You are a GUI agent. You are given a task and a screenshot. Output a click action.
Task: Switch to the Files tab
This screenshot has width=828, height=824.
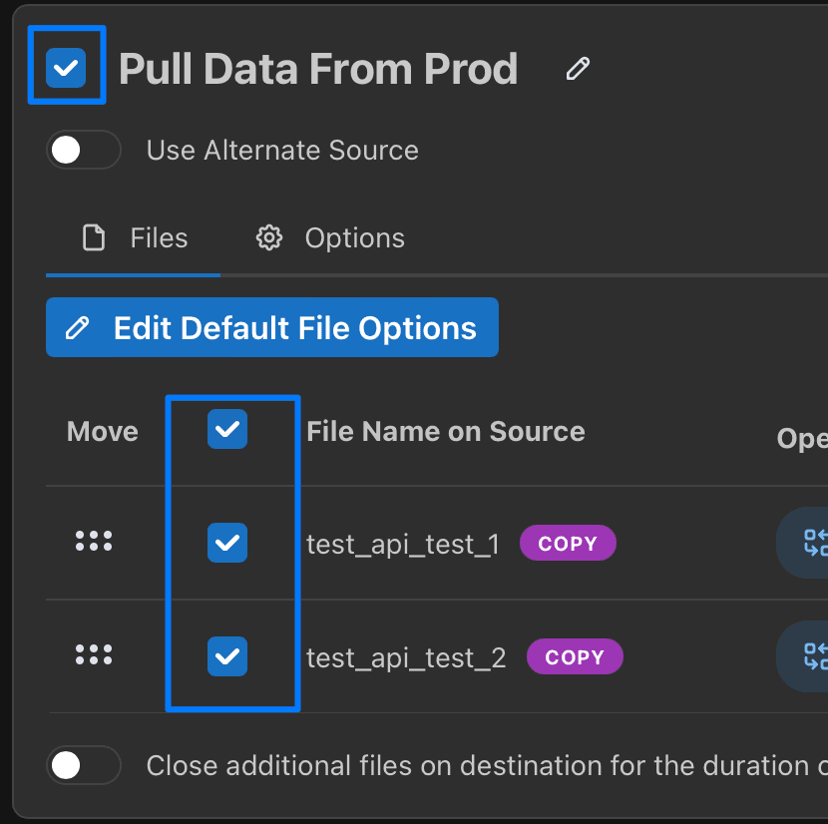pyautogui.click(x=135, y=238)
